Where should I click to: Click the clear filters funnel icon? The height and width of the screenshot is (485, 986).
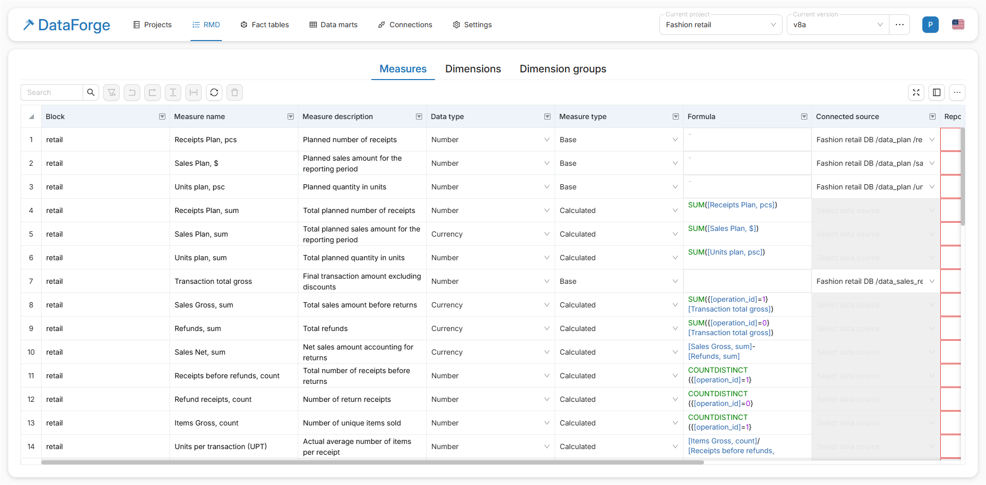click(x=111, y=92)
